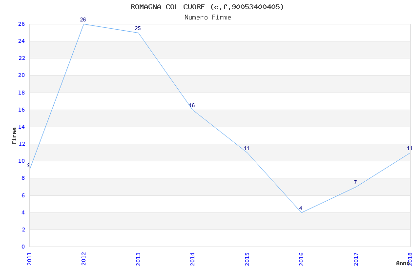The image size is (415, 268).
Task: Select the 2013 x-axis year label
Action: point(138,259)
